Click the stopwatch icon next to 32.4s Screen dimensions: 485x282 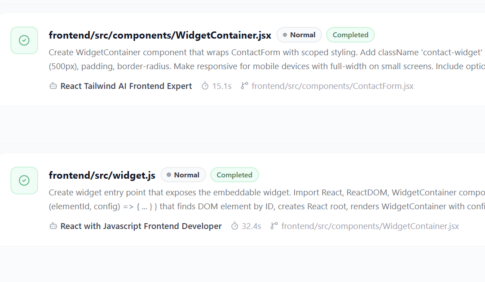pyautogui.click(x=235, y=226)
